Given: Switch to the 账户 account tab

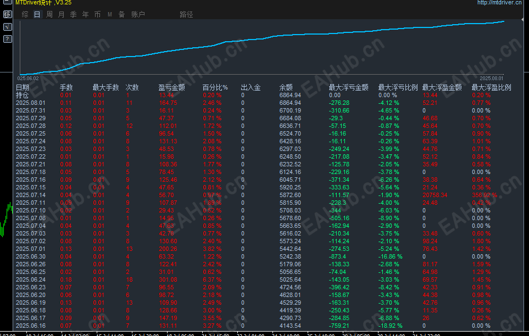Looking at the screenshot, I should [x=138, y=14].
